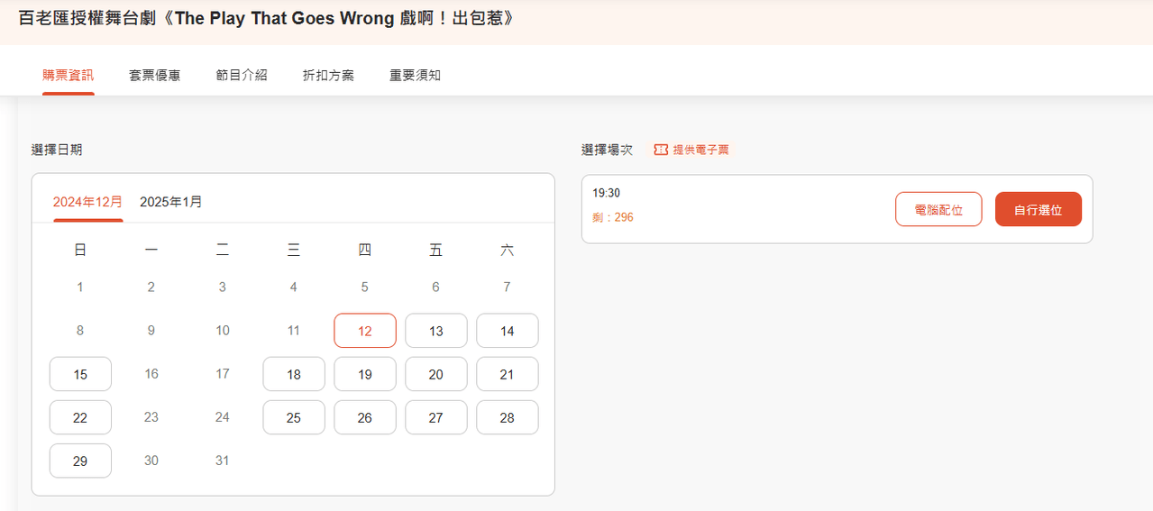Click the e-ticket icon beside 提供電子票
Screen dimensions: 1153x511
[x=661, y=150]
